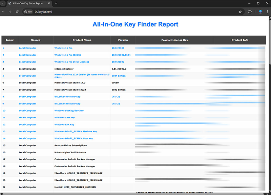Click the browser Back arrow button

click(x=3, y=12)
